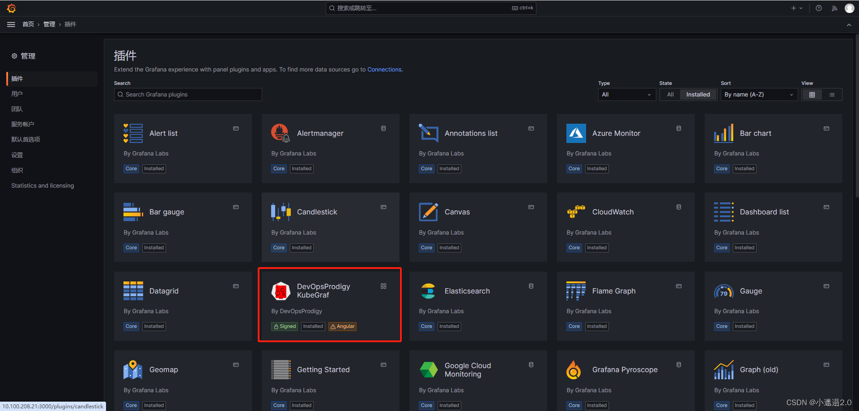Click the page vertical scrollbar
Viewport: 859px width, 411px height.
pyautogui.click(x=857, y=116)
